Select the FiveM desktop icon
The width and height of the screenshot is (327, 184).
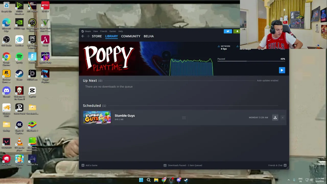[45, 41]
